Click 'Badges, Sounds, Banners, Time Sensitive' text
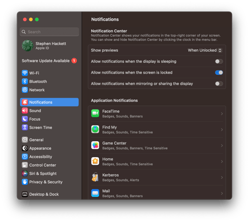249x222 pixels. [135, 148]
